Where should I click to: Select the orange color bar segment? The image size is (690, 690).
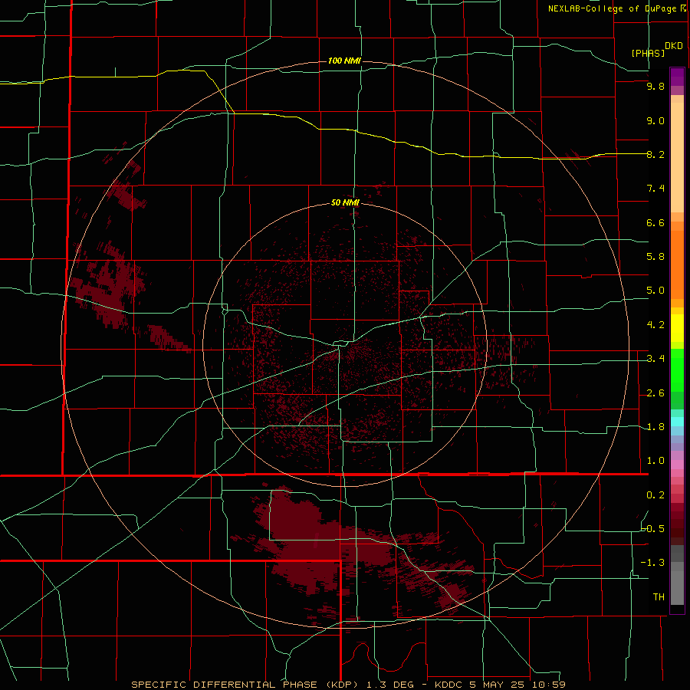pyautogui.click(x=677, y=264)
